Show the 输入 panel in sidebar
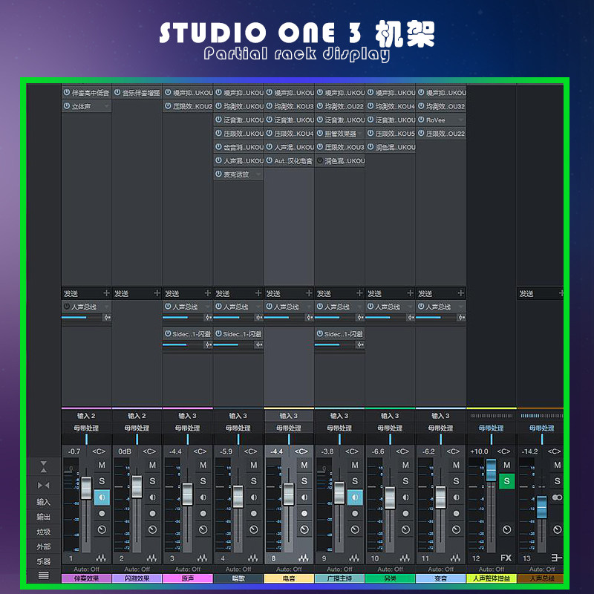Screen dimensions: 594x594 click(43, 503)
